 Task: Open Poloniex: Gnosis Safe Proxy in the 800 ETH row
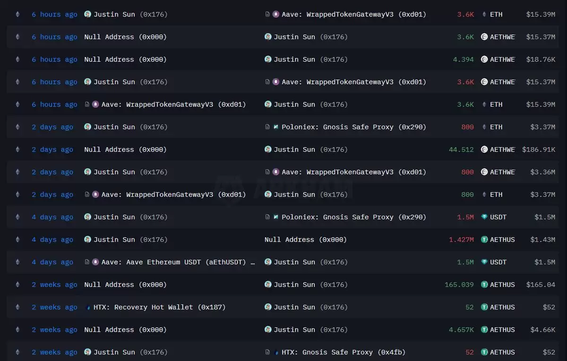pos(354,127)
